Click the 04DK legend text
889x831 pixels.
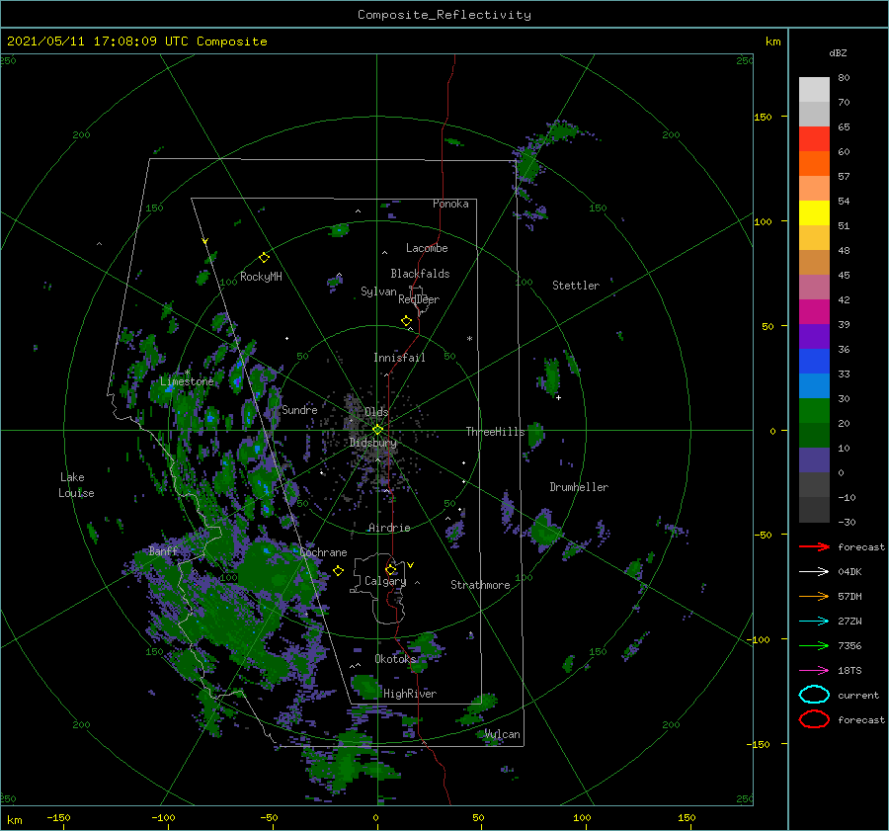tap(849, 572)
